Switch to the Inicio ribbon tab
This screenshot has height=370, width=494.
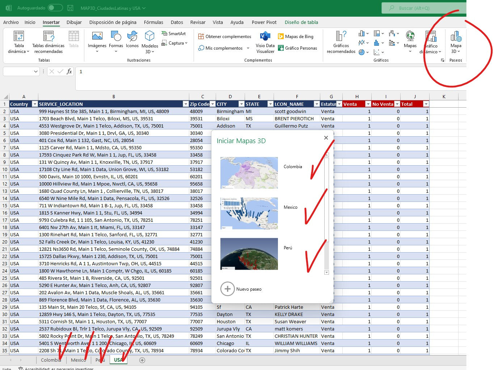tap(30, 22)
